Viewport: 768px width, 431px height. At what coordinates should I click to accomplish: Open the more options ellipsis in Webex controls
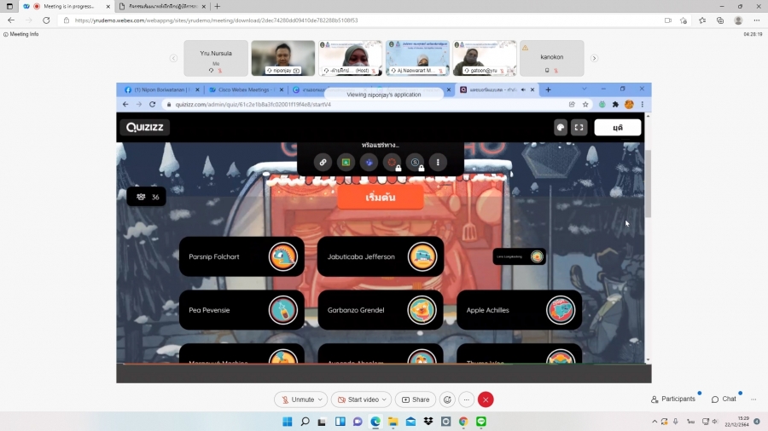467,399
